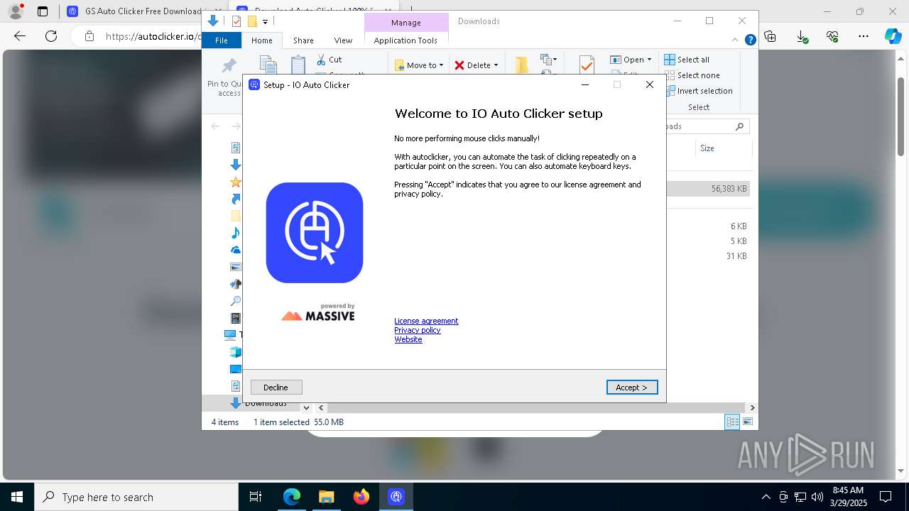Image resolution: width=909 pixels, height=511 pixels.
Task: Click Select all in Explorer ribbon
Action: (687, 60)
